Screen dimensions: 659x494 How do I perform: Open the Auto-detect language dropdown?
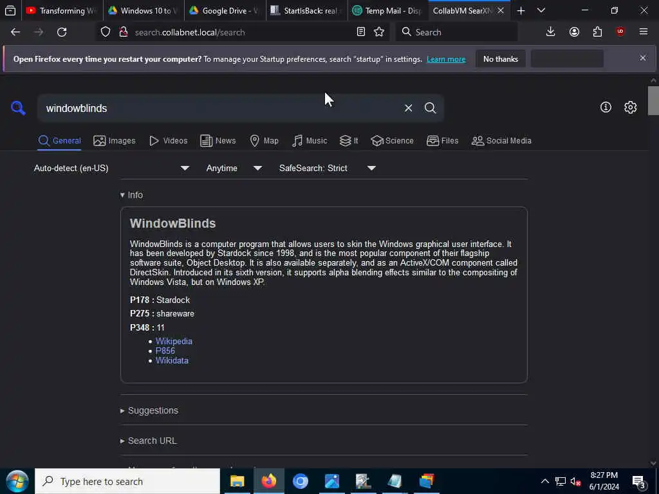click(x=112, y=168)
